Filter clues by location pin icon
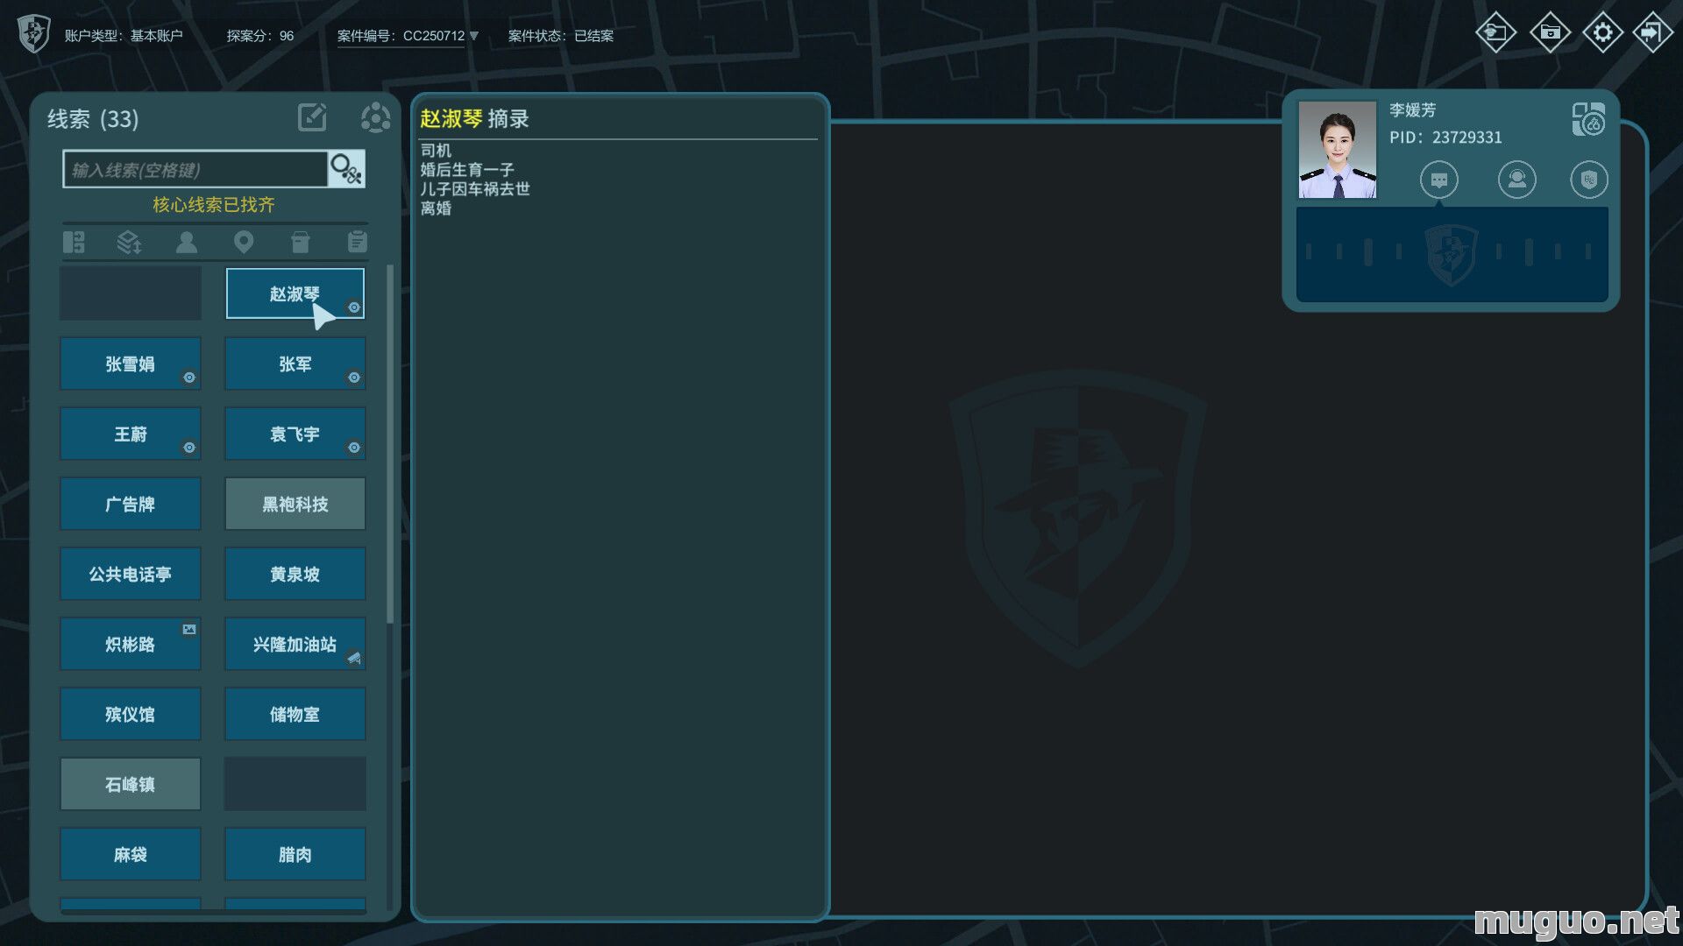This screenshot has width=1683, height=946. pos(244,242)
